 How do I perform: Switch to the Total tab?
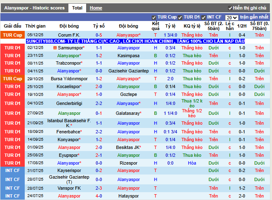[x=77, y=8]
